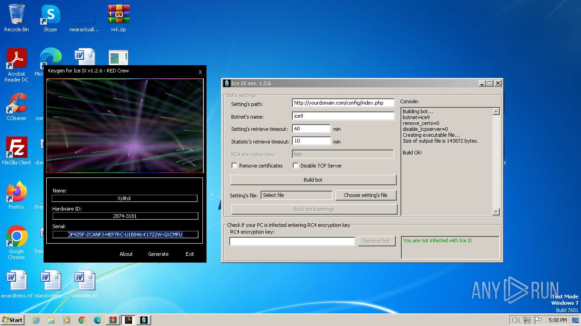Click the Keygen laser animation display
This screenshot has height=326, width=581.
[x=125, y=126]
